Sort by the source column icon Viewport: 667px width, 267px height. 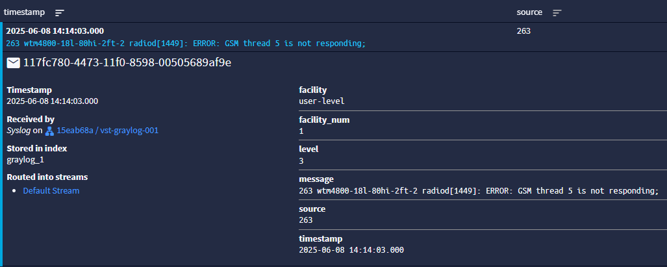557,13
